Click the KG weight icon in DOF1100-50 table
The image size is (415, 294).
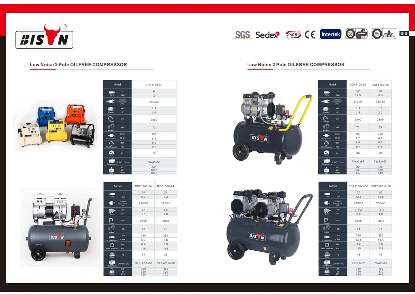click(326, 152)
